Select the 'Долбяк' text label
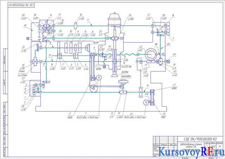The image size is (225, 159). tap(125, 72)
